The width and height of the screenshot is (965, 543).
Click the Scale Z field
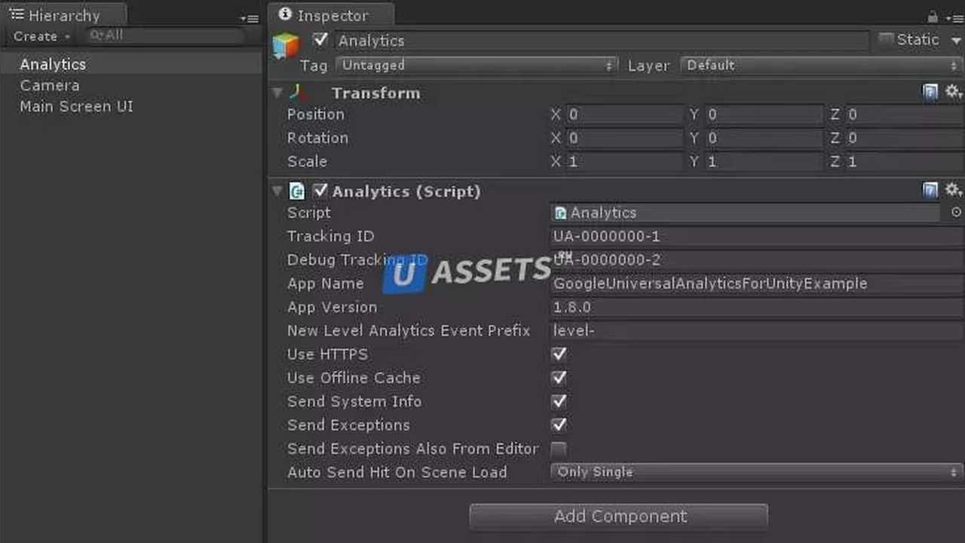point(904,161)
